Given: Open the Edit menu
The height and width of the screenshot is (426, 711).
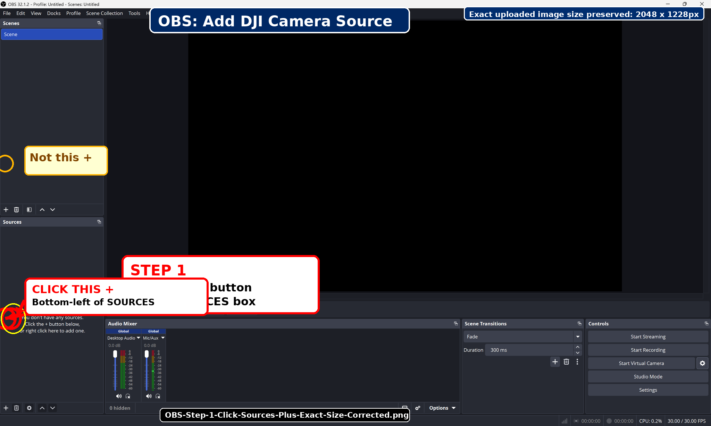Looking at the screenshot, I should [21, 13].
